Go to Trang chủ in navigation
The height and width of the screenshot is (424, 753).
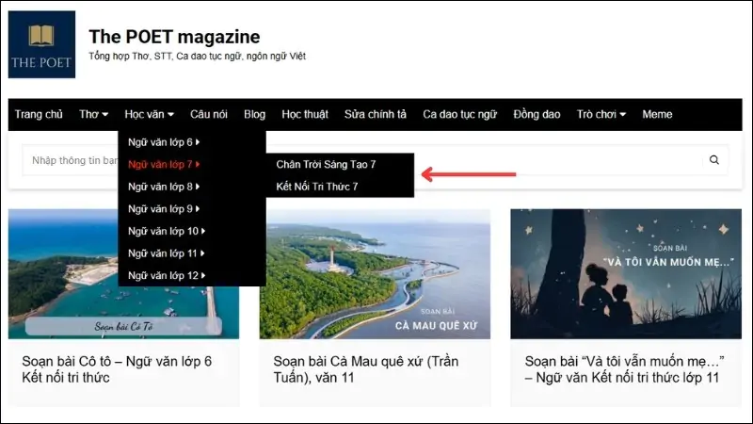[39, 115]
